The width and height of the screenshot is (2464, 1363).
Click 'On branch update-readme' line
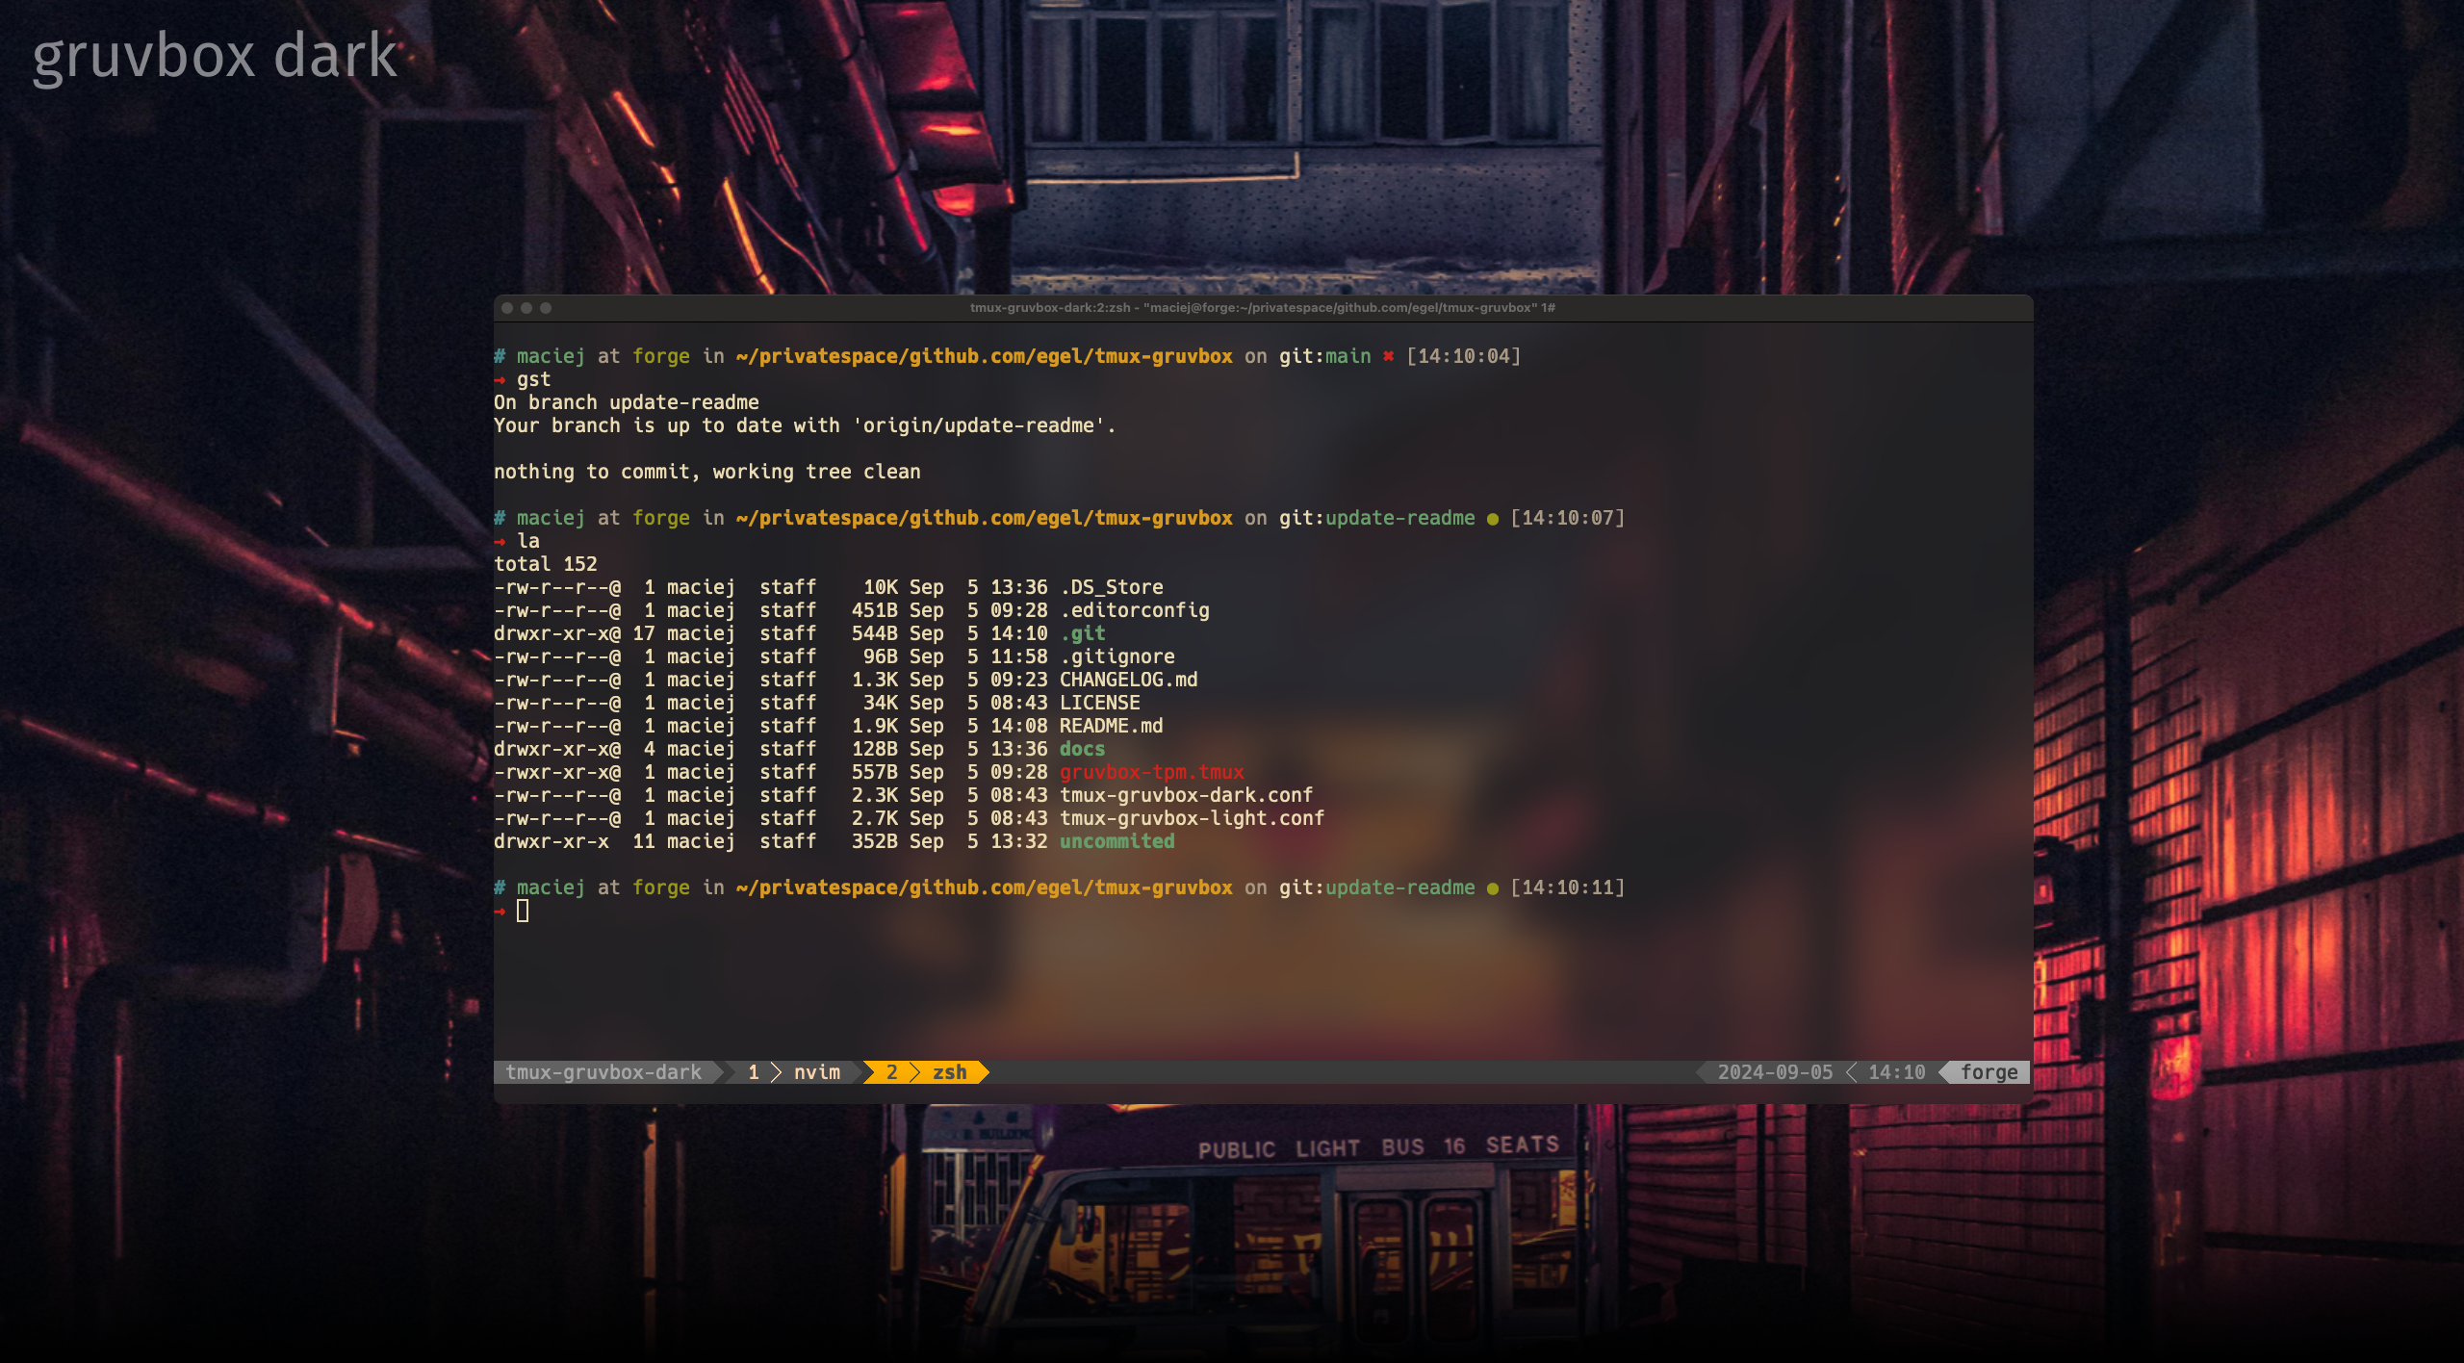[627, 402]
